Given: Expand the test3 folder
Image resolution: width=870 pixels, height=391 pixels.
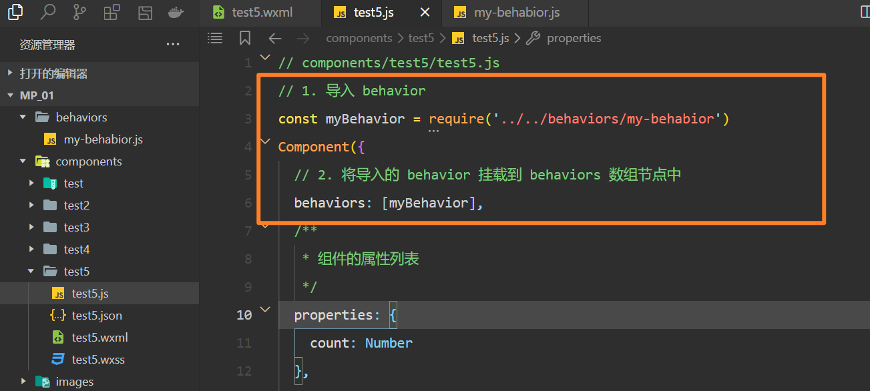Looking at the screenshot, I should point(99,228).
